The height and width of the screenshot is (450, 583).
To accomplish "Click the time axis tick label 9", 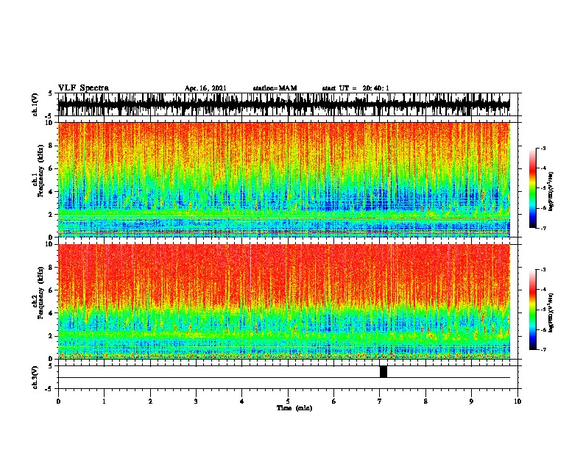I will (471, 401).
